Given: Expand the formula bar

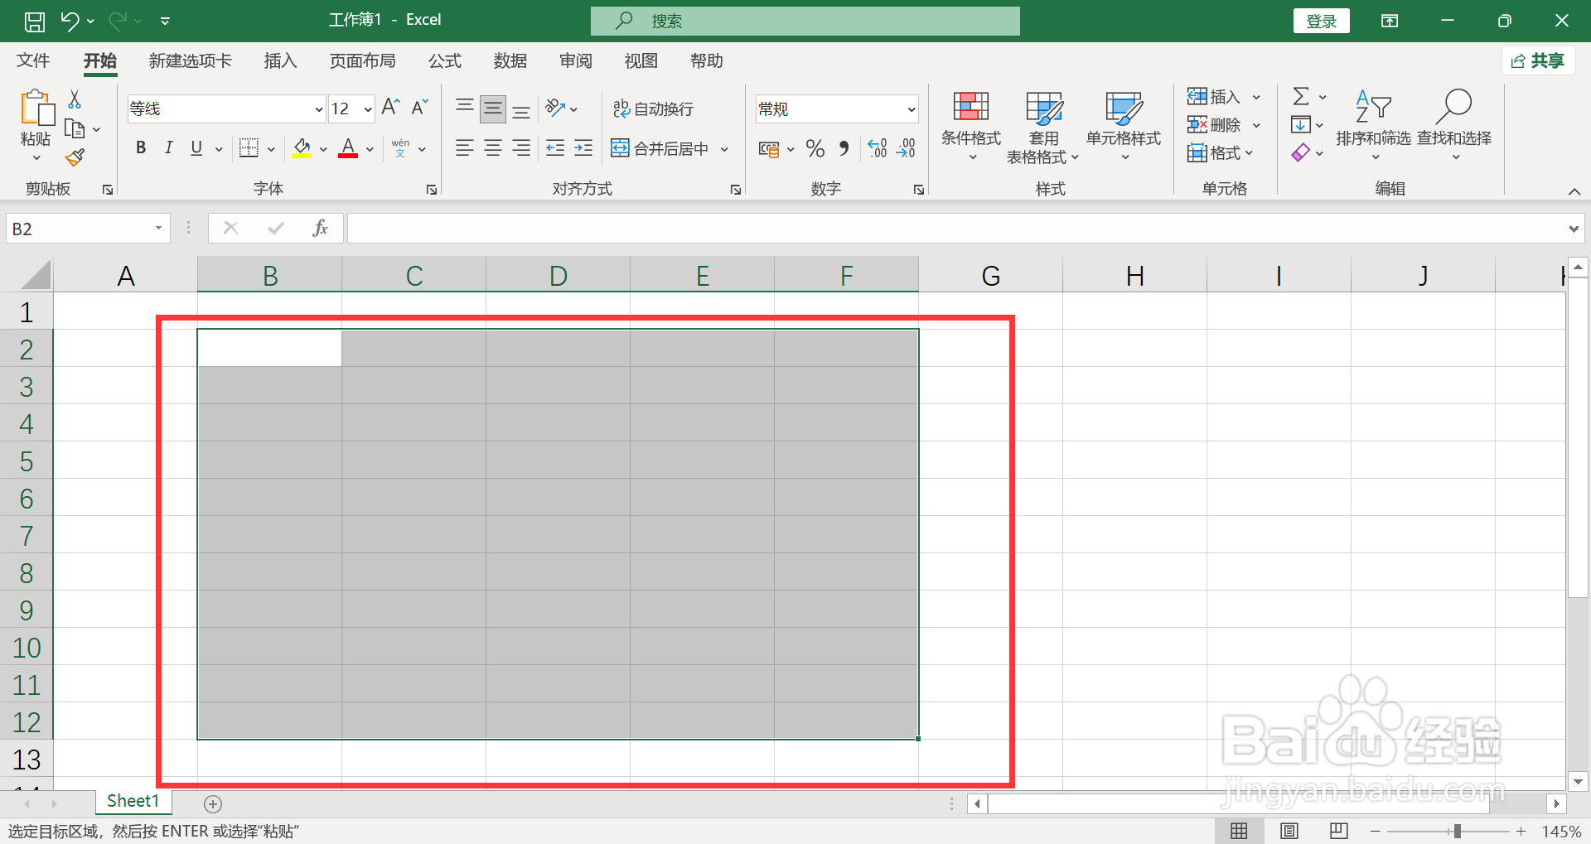Looking at the screenshot, I should point(1574,229).
